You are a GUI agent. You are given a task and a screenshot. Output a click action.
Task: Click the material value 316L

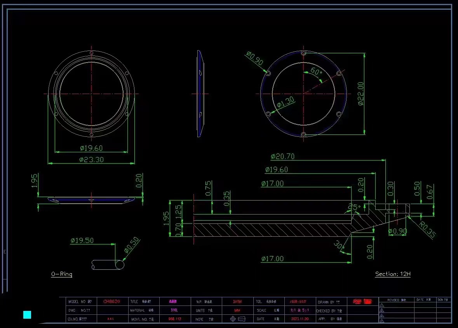coord(175,310)
